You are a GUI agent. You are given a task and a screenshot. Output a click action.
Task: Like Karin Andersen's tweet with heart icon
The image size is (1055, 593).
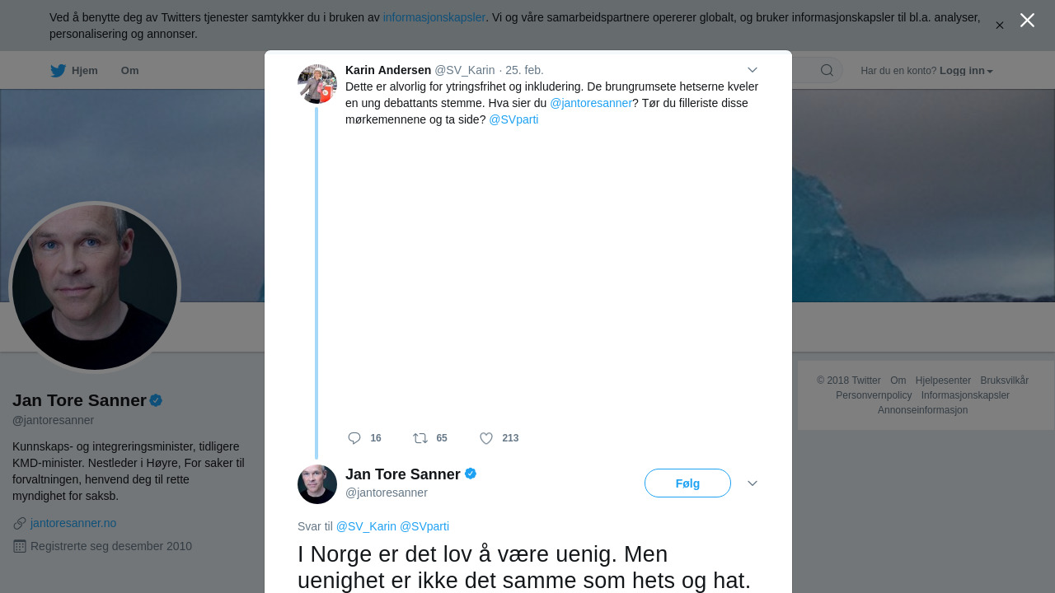pos(486,438)
